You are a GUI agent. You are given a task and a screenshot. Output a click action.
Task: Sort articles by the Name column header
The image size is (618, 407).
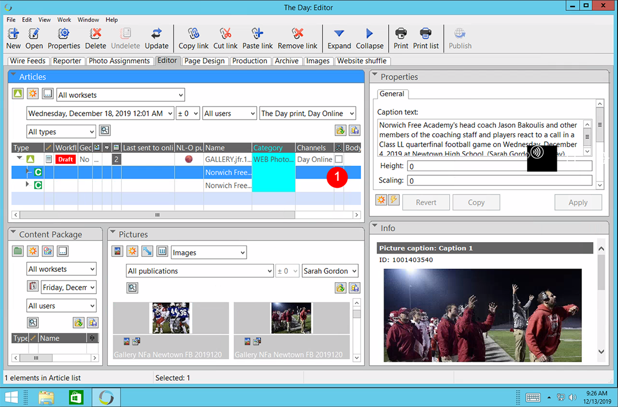coord(227,148)
